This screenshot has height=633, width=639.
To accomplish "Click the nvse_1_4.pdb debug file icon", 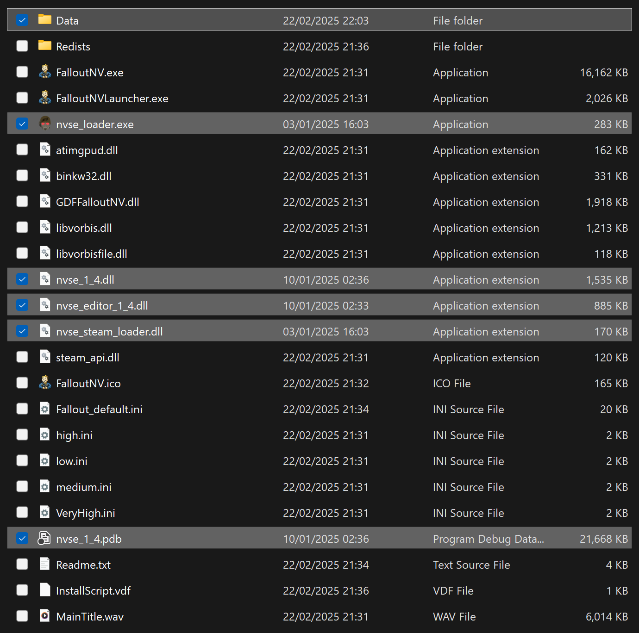I will [44, 538].
